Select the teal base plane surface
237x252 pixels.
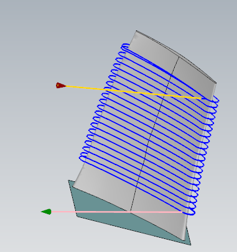pyautogui.click(x=104, y=213)
